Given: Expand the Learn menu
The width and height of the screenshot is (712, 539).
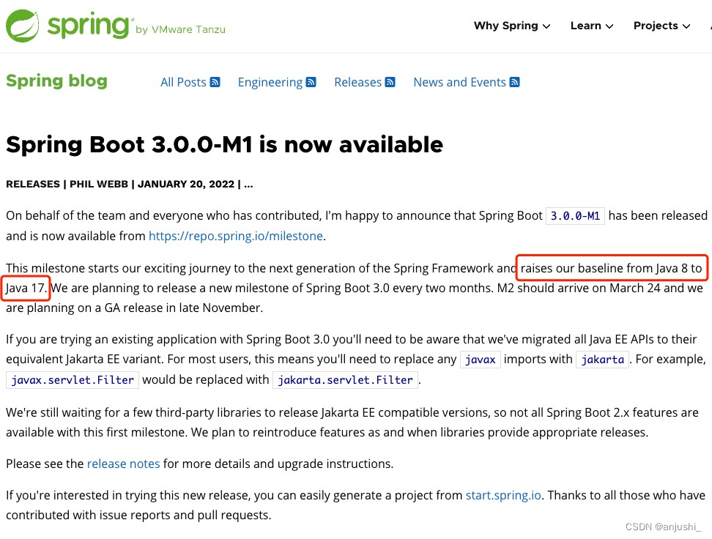Looking at the screenshot, I should [592, 26].
